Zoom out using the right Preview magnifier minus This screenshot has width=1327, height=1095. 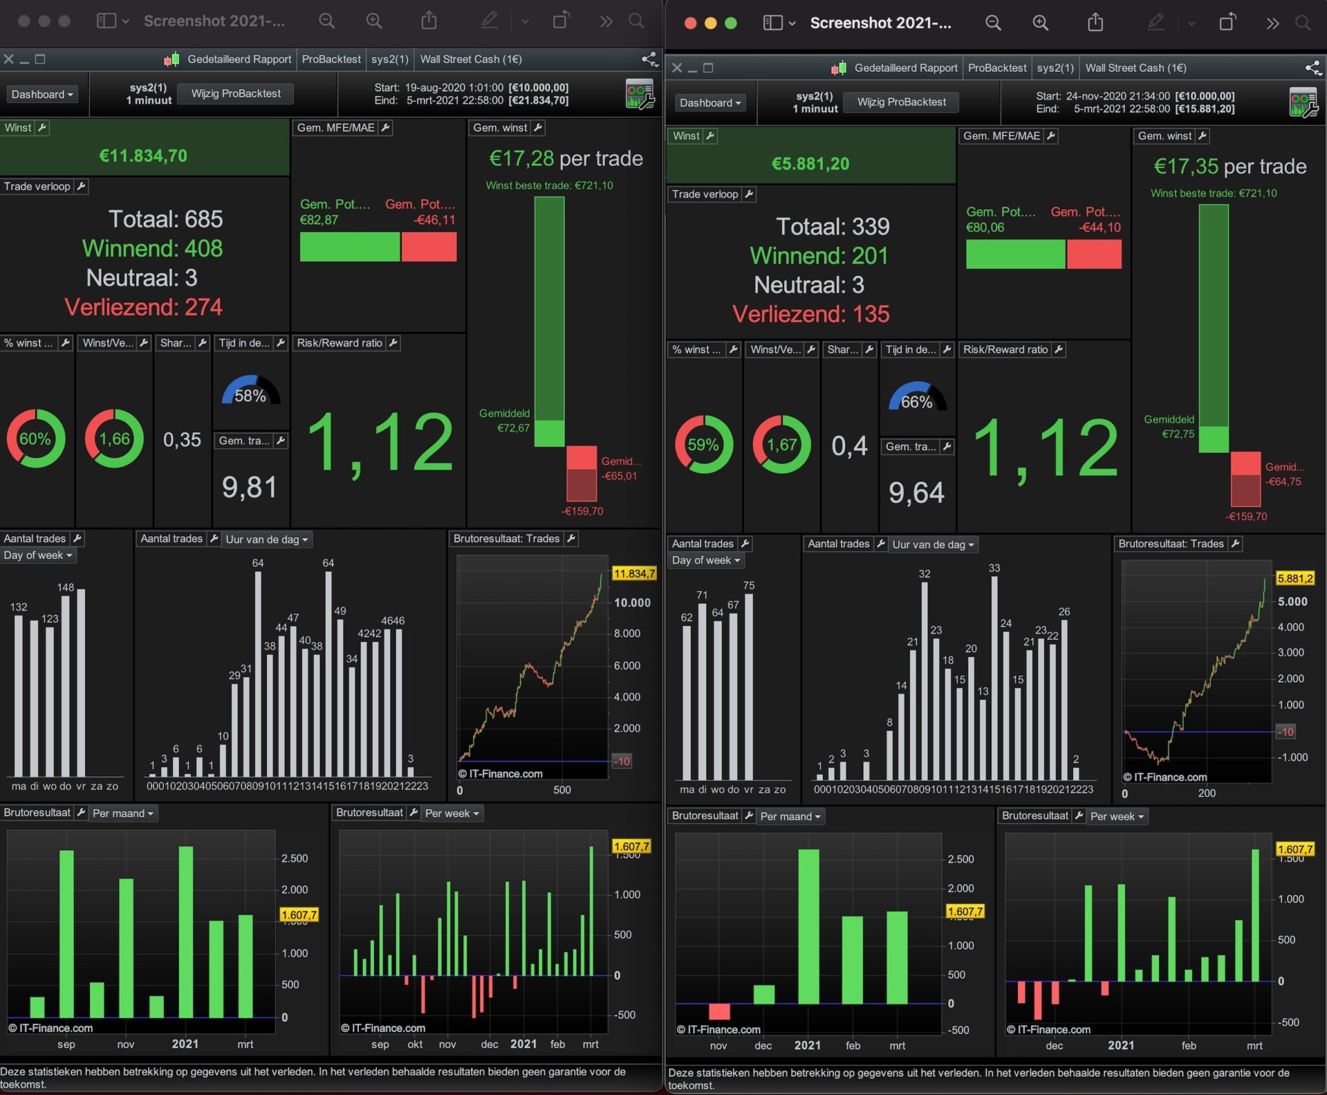point(993,23)
